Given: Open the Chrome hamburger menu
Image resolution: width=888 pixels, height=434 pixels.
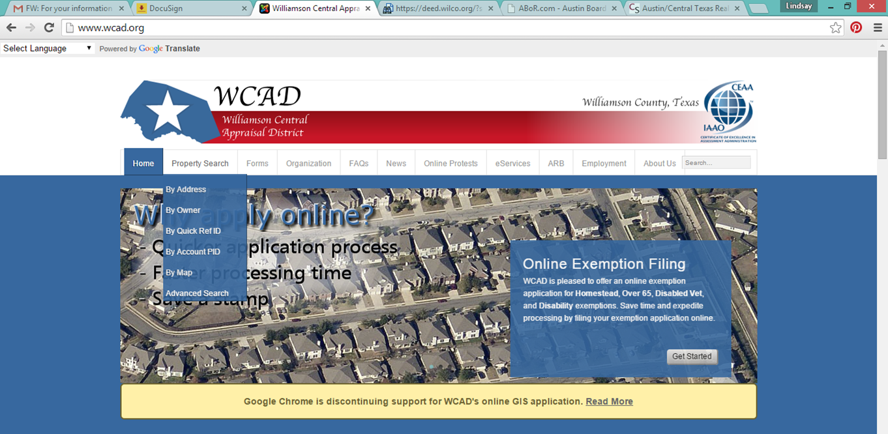Looking at the screenshot, I should [x=878, y=27].
